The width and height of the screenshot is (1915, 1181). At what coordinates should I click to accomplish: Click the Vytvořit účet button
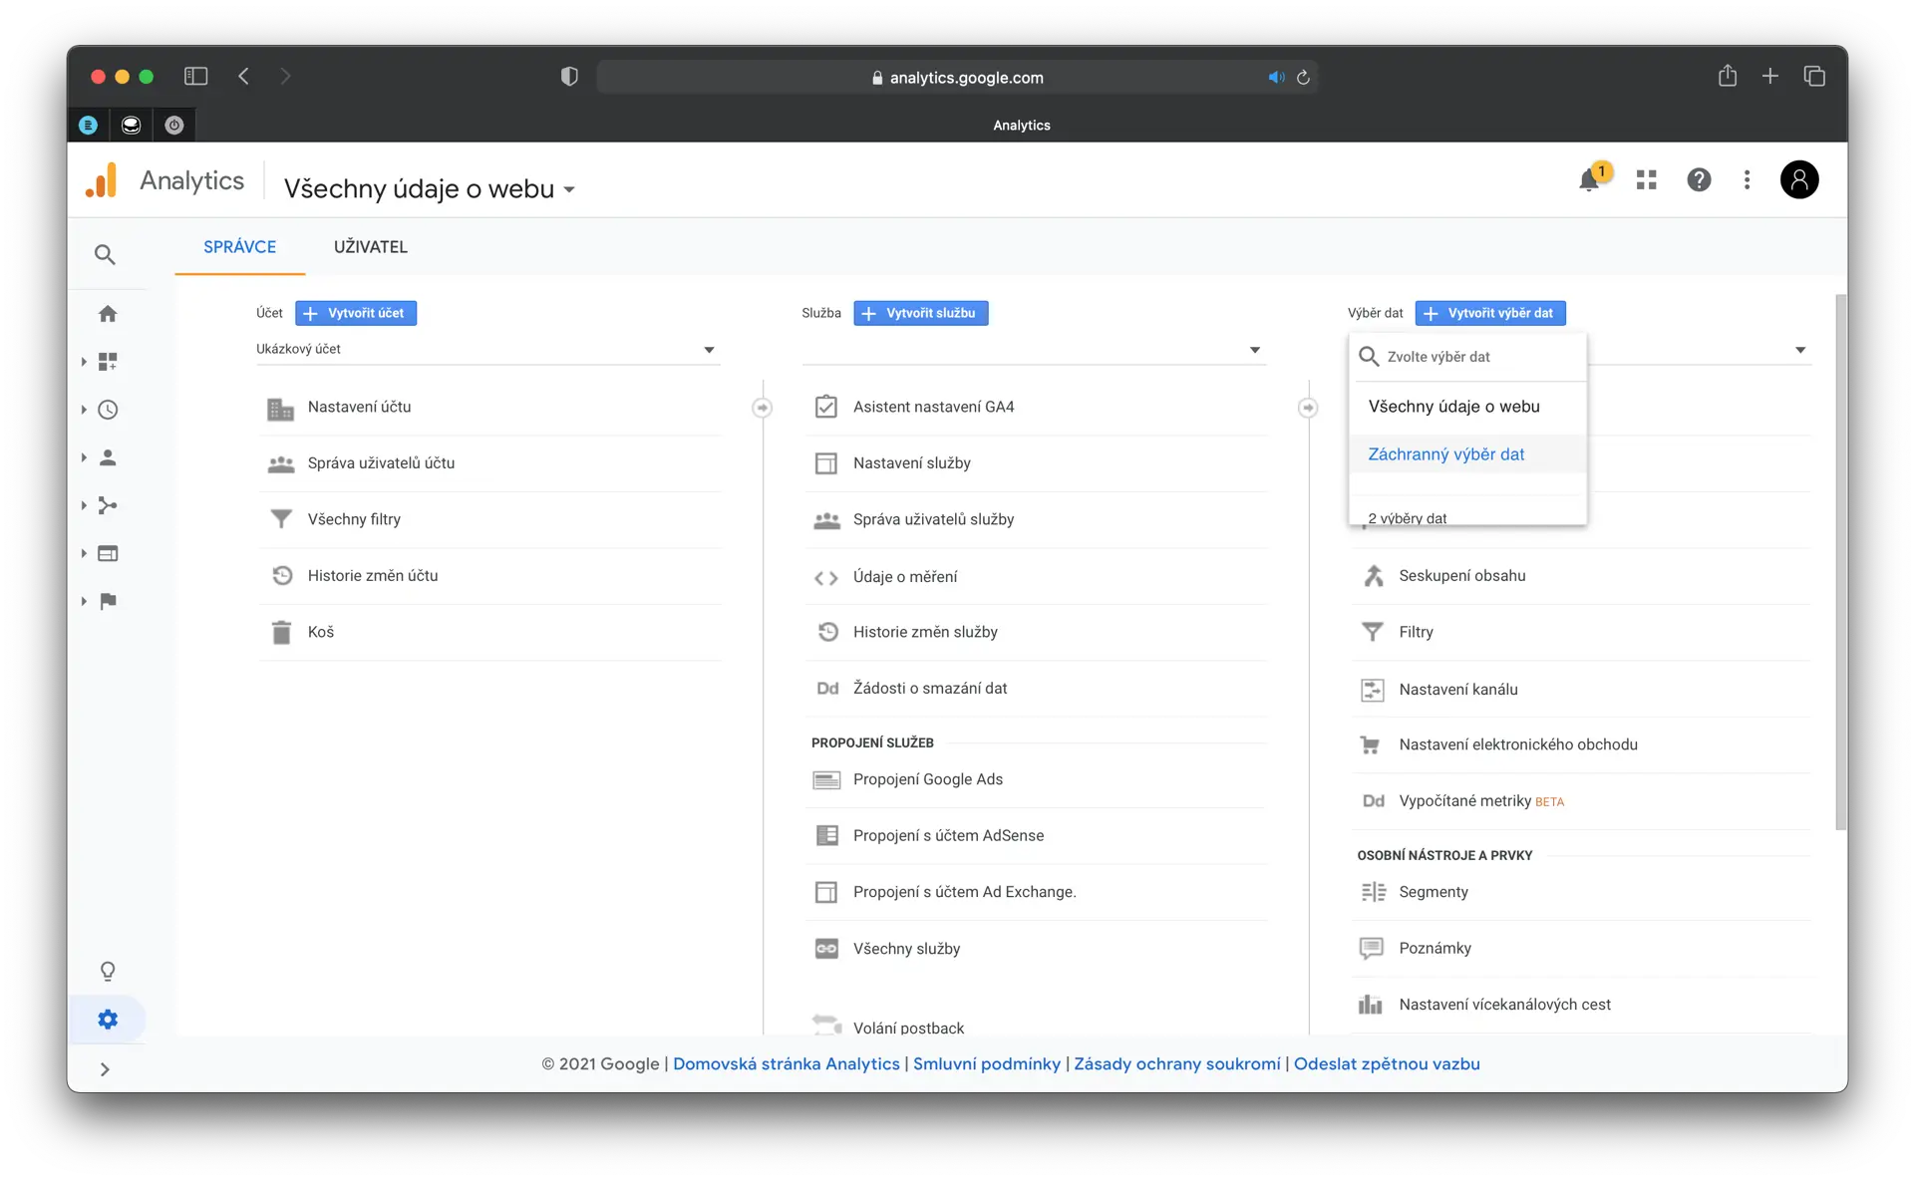coord(356,313)
